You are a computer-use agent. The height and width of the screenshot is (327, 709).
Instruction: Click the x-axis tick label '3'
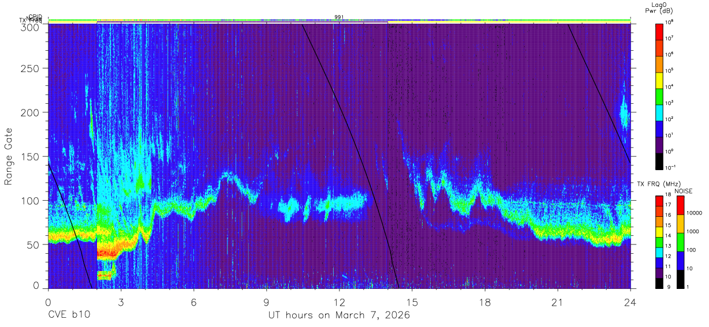[x=121, y=302]
